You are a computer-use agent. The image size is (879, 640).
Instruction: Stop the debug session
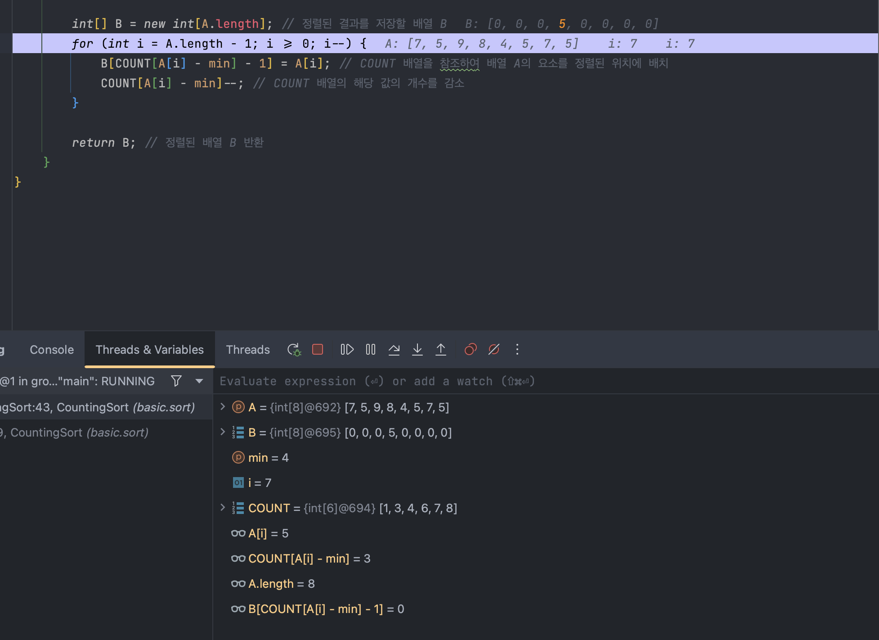[x=318, y=350]
